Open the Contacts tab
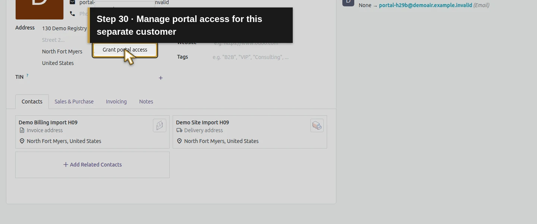Image resolution: width=537 pixels, height=224 pixels. [32, 102]
